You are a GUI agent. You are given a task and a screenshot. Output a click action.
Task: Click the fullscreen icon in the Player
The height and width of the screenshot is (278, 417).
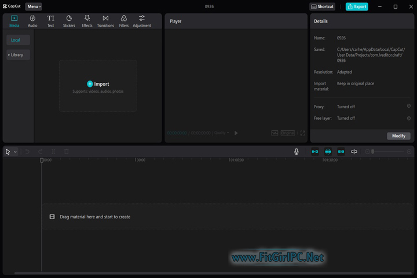pos(302,133)
